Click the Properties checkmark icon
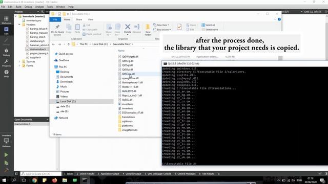 point(179,27)
